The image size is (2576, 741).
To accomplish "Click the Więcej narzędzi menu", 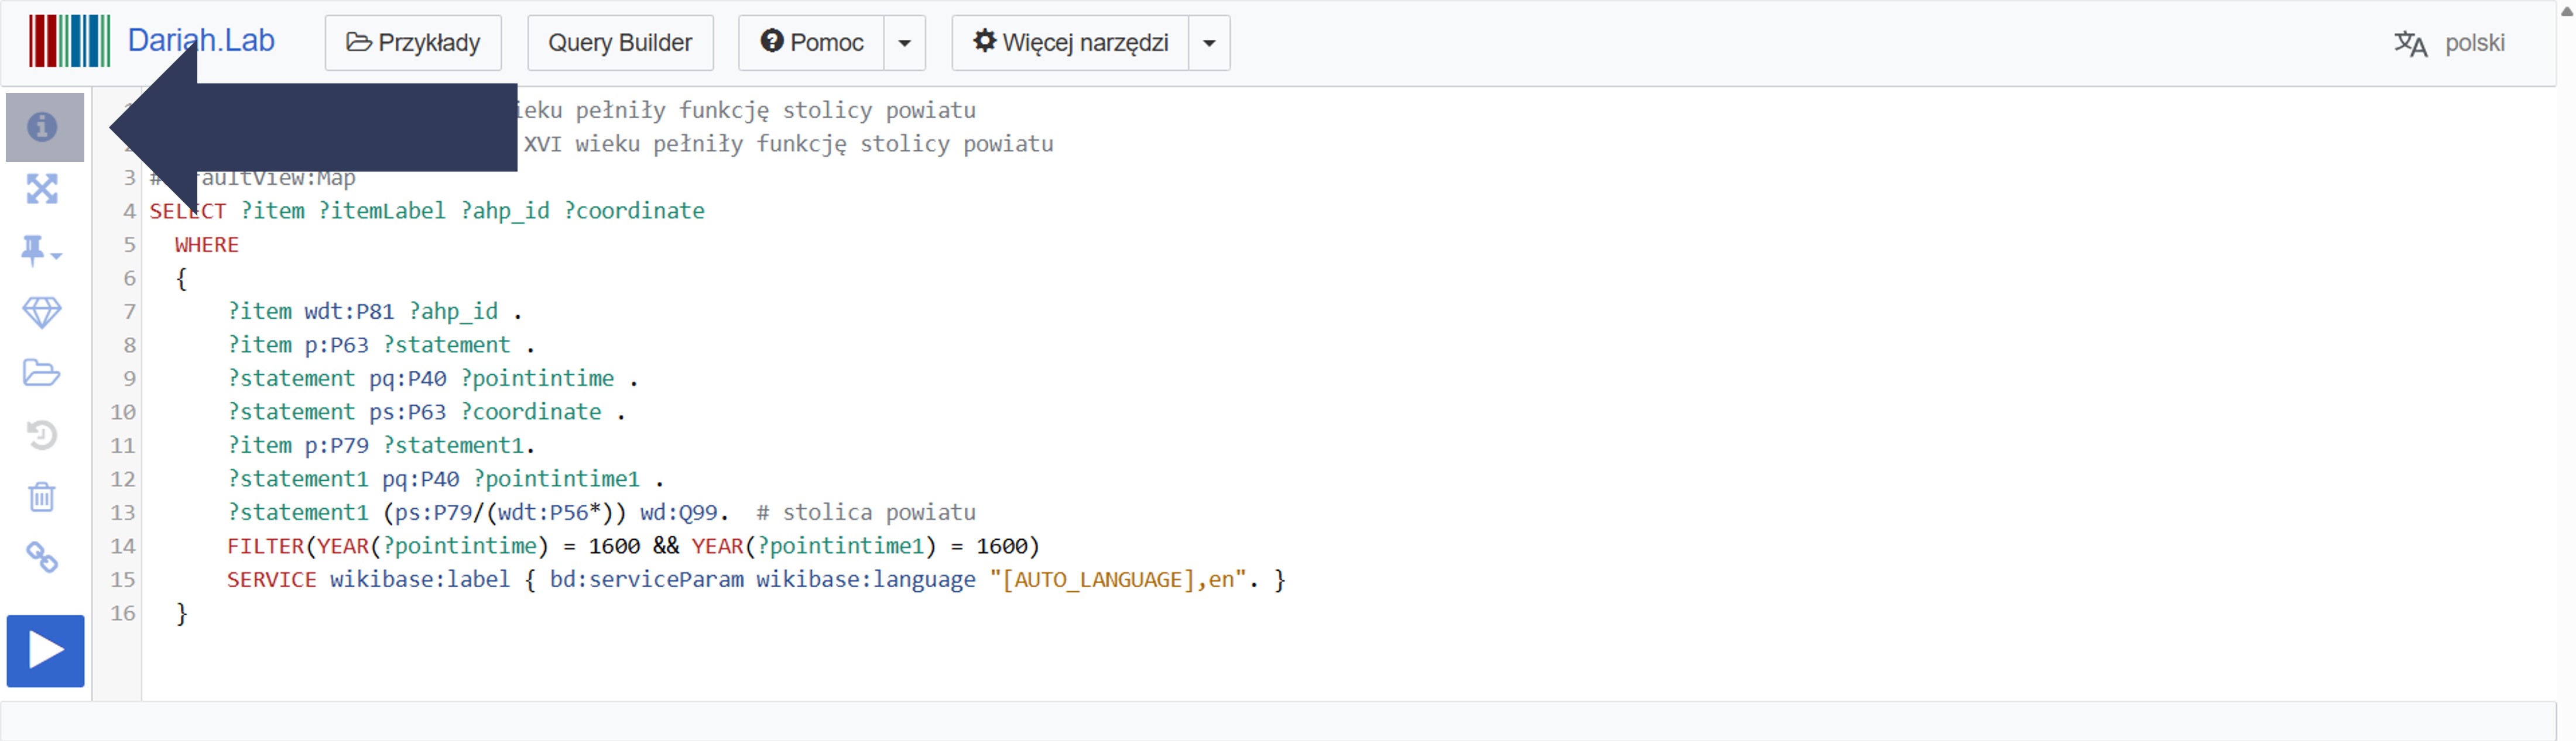I will (1071, 43).
